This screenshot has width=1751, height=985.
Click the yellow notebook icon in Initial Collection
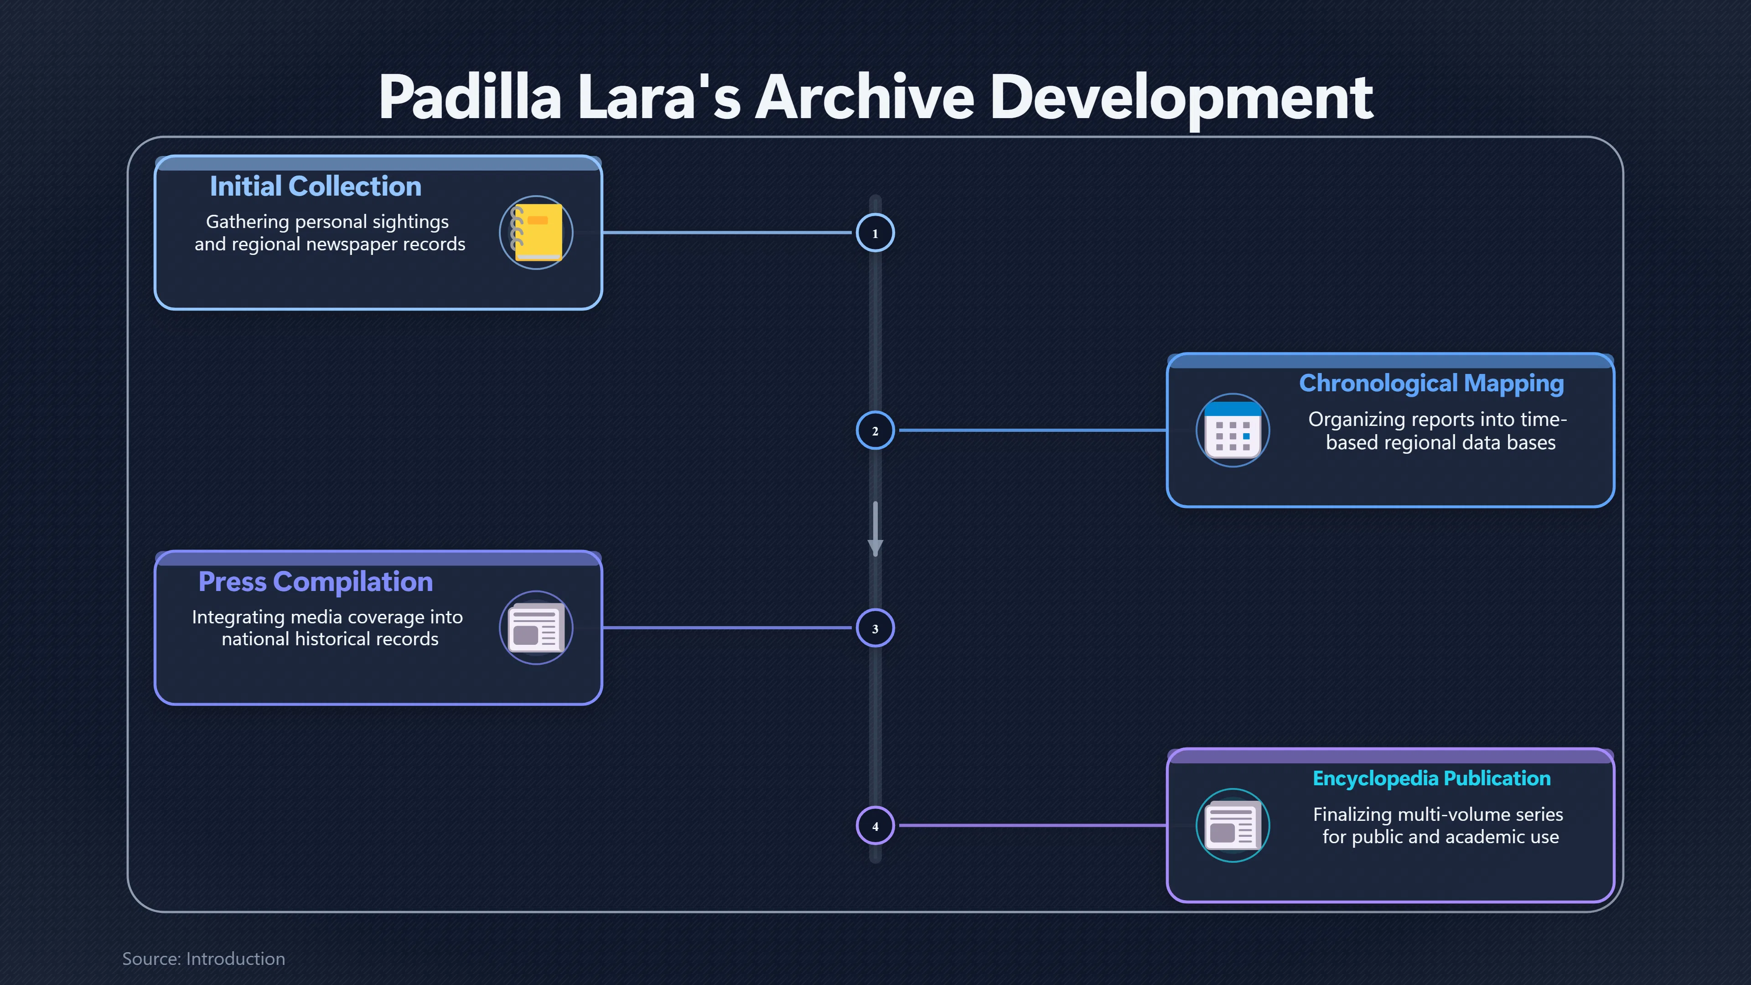tap(536, 233)
